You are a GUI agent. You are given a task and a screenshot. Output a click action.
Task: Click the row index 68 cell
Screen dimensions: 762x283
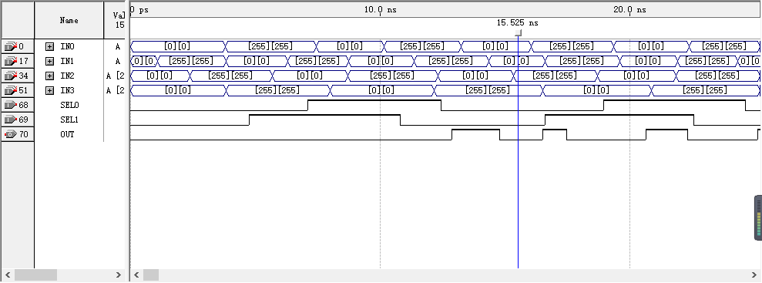(18, 105)
